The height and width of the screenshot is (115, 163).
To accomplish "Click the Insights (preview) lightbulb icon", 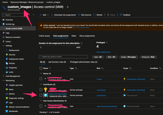I will click(7, 85).
